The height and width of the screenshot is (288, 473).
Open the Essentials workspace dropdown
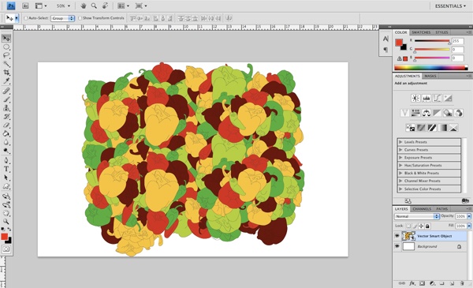click(x=450, y=6)
